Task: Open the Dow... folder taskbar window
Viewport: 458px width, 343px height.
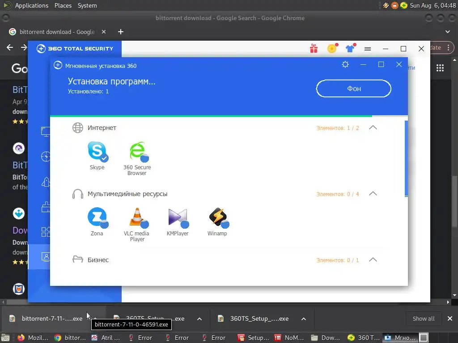Action: [x=327, y=338]
